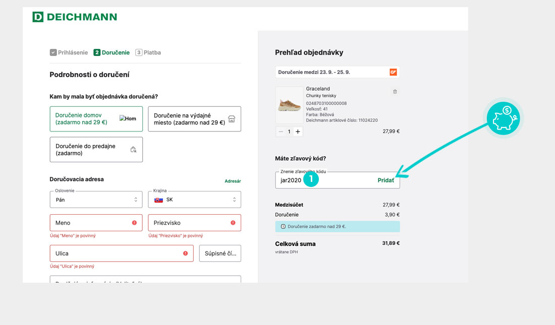Click the error icon in Meno field

(x=134, y=223)
